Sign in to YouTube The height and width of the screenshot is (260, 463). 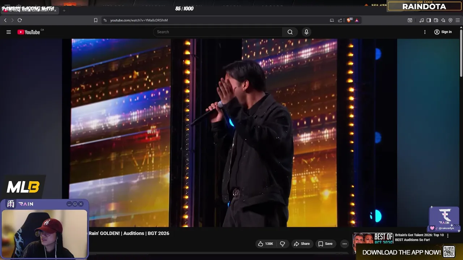443,32
